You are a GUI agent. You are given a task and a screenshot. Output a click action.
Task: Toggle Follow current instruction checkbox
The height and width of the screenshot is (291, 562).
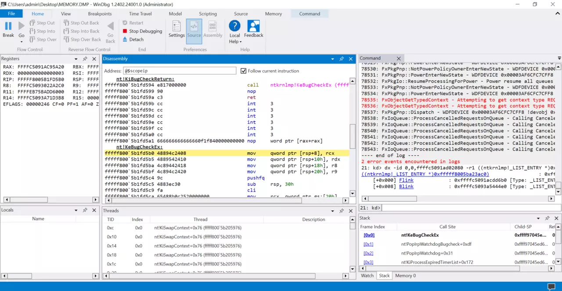pyautogui.click(x=244, y=71)
